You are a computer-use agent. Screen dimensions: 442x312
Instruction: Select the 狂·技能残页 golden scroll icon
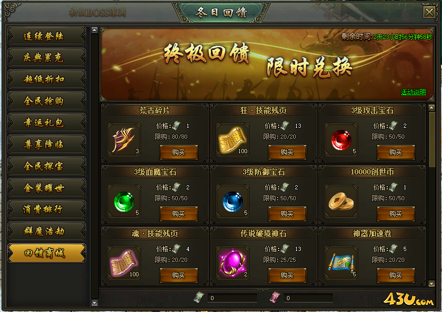pyautogui.click(x=233, y=139)
